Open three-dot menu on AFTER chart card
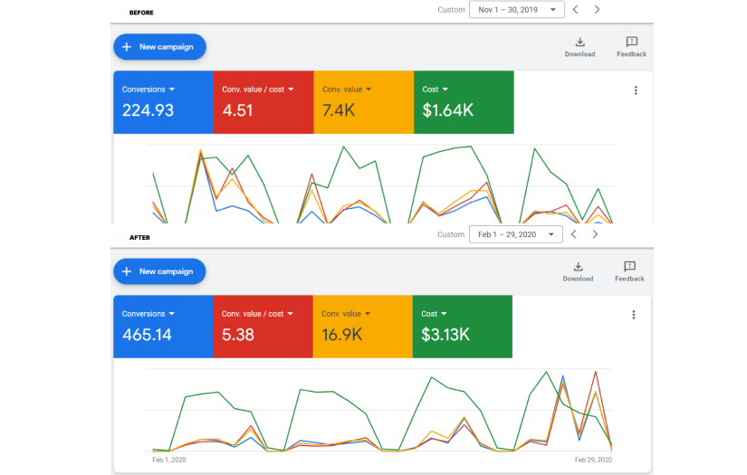The width and height of the screenshot is (747, 475). point(634,315)
